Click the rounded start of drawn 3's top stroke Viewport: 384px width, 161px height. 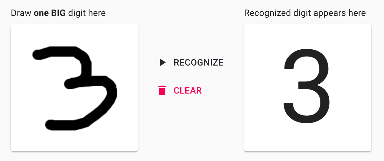[x=38, y=54]
